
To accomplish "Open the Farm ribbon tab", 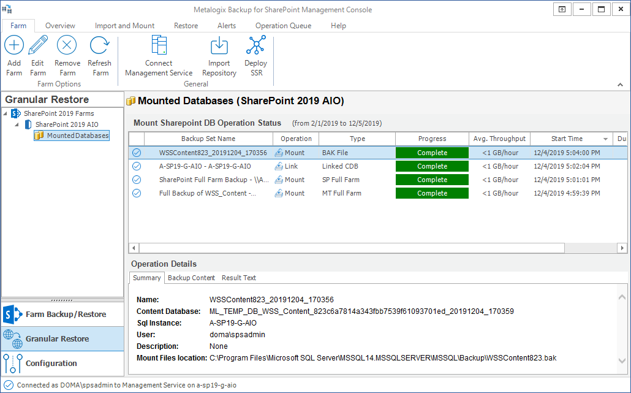I will 18,25.
